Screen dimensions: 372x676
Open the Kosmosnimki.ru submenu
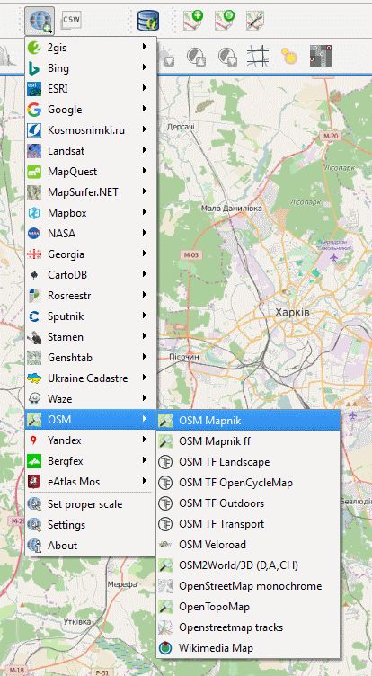pos(91,130)
